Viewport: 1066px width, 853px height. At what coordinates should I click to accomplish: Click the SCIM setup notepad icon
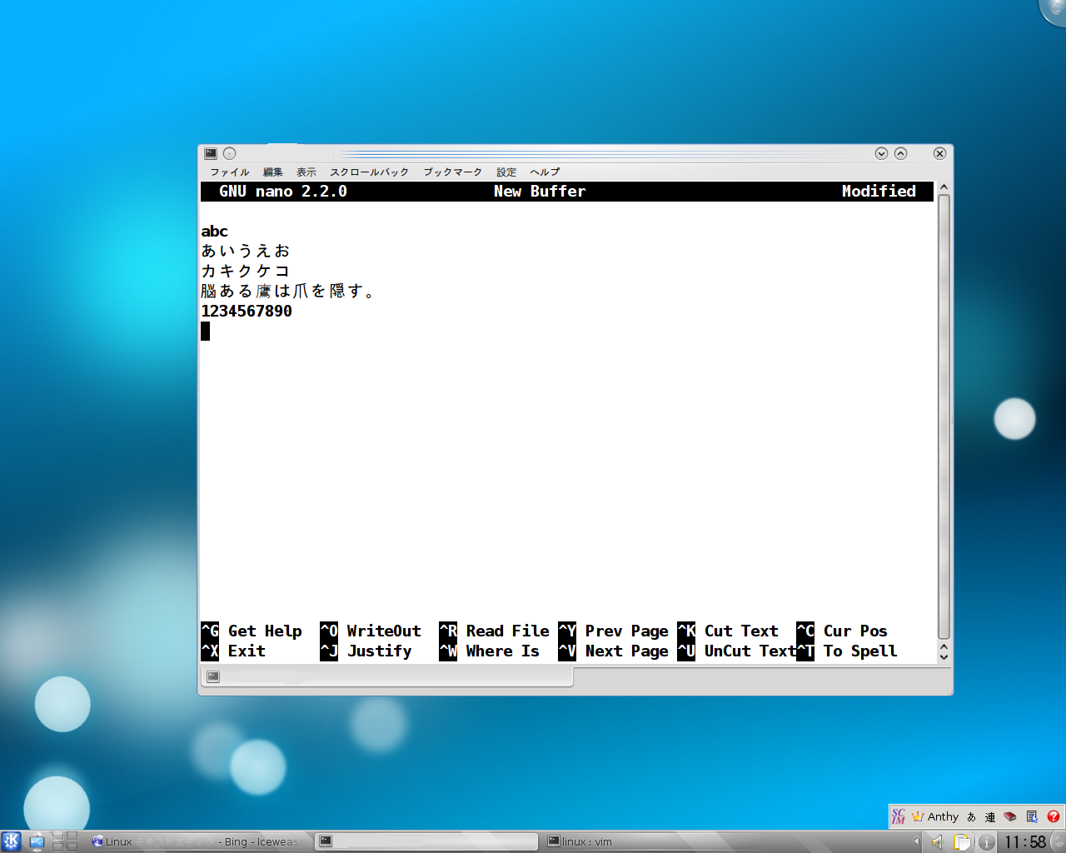pos(1031,816)
